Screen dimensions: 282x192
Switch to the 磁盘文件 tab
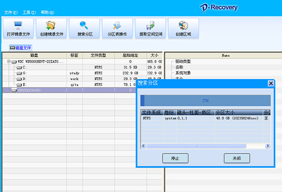(x=21, y=48)
